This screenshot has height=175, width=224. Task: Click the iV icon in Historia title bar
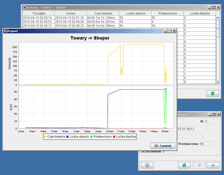coord(24,8)
